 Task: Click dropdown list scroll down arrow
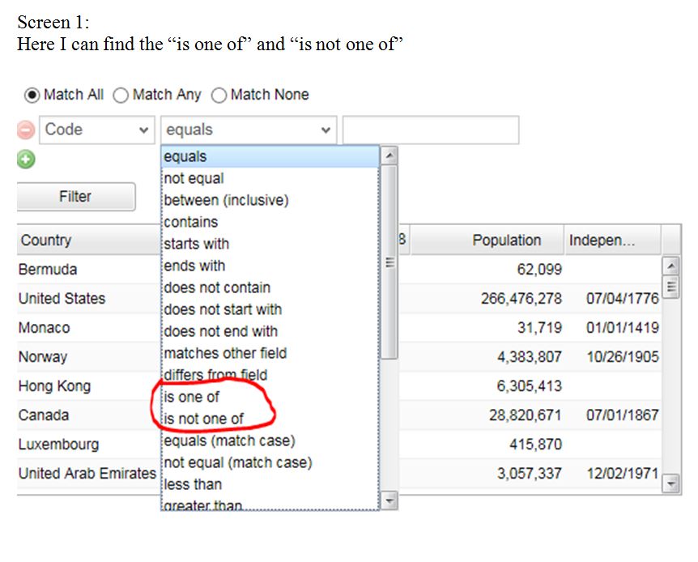tap(389, 501)
